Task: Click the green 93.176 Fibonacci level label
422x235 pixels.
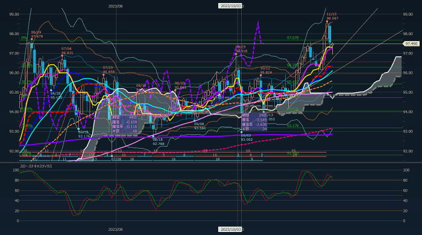Action: 292,126
